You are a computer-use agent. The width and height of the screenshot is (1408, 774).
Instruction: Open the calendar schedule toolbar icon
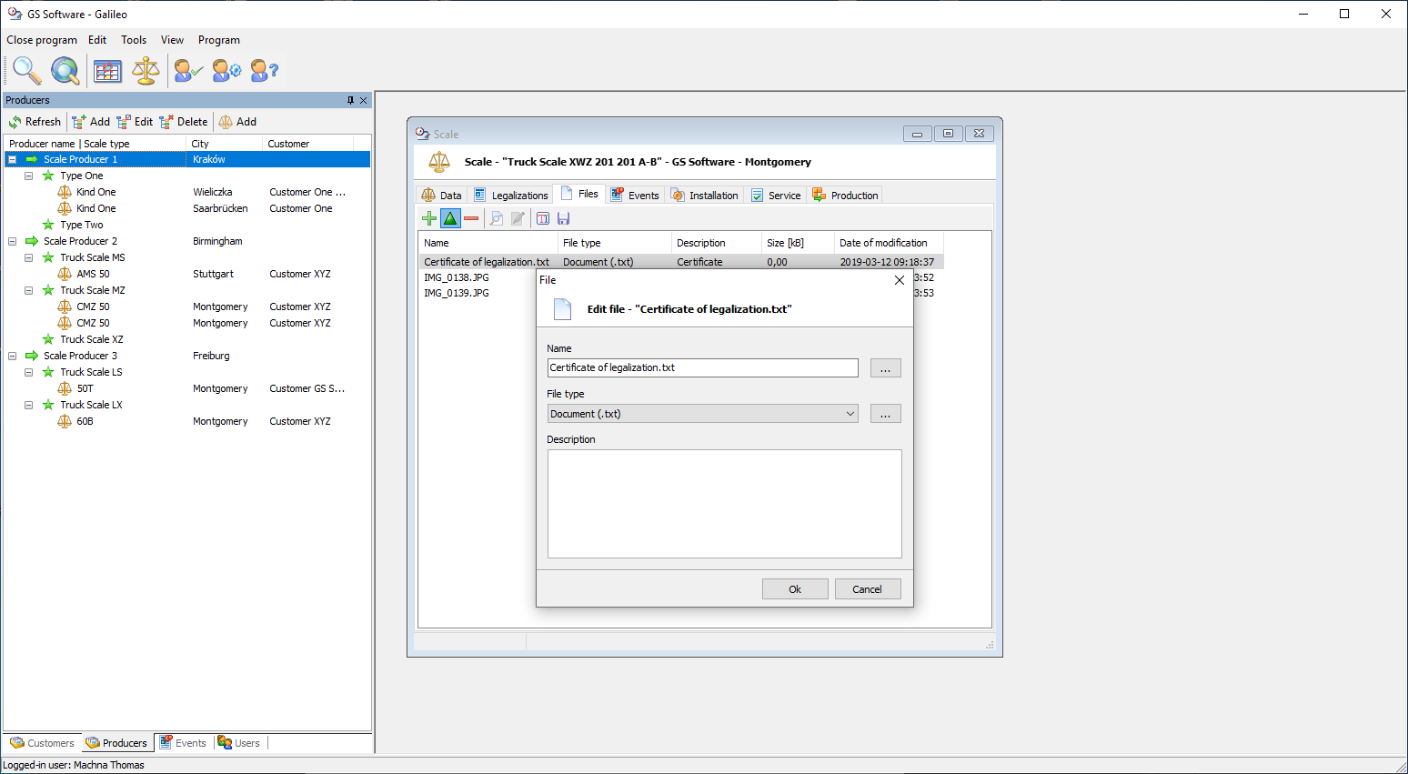[107, 71]
